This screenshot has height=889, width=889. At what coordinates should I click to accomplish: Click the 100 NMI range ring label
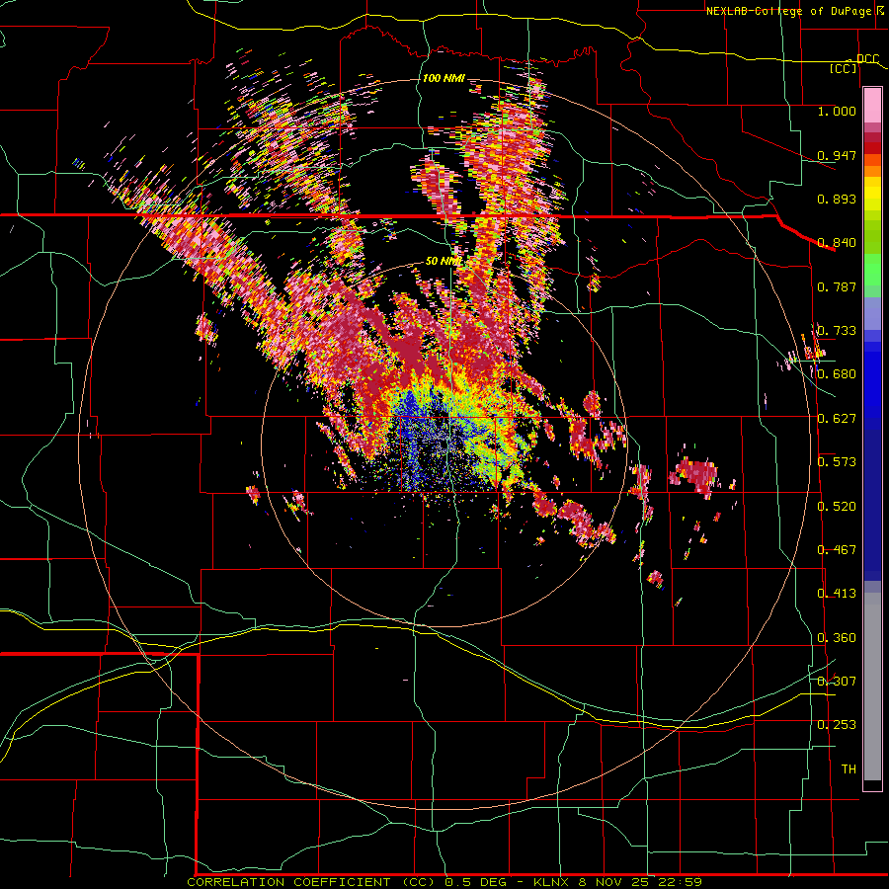coord(444,78)
